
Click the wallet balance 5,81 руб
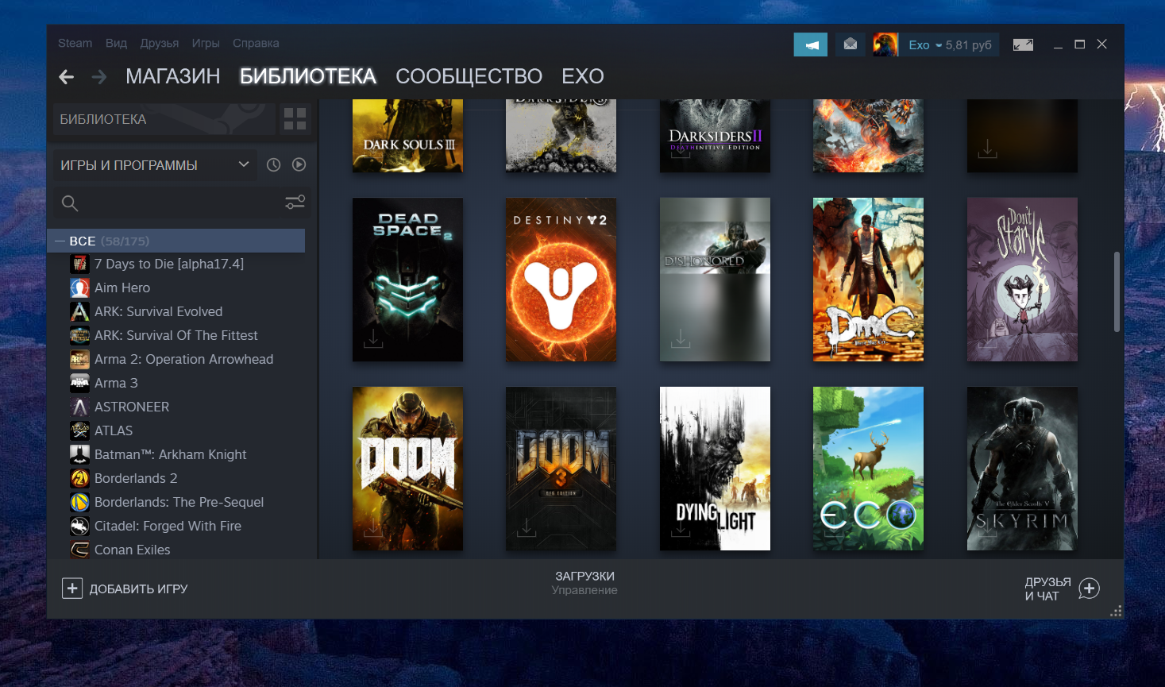tap(968, 44)
